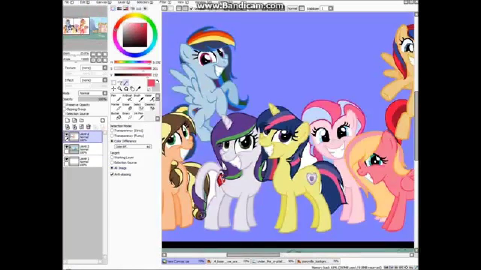Create a new layer
Image resolution: width=481 pixels, height=270 pixels.
tap(67, 120)
